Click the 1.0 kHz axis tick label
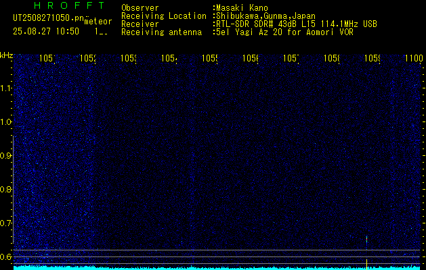The image size is (426, 270). pyautogui.click(x=6, y=122)
